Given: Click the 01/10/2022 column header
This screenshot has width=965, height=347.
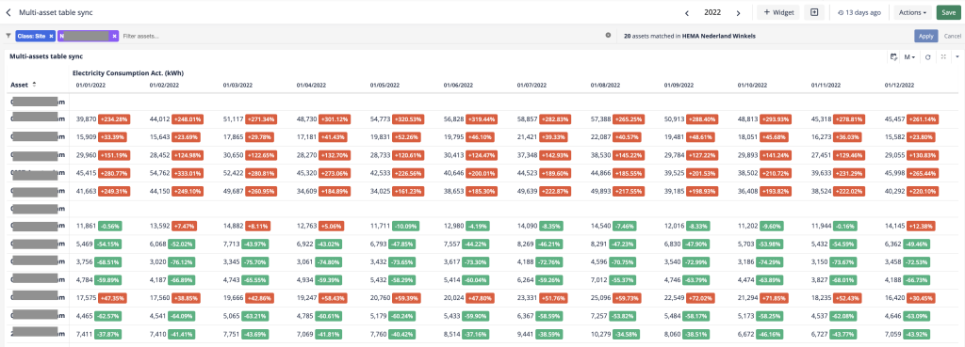Looking at the screenshot, I should pos(753,86).
